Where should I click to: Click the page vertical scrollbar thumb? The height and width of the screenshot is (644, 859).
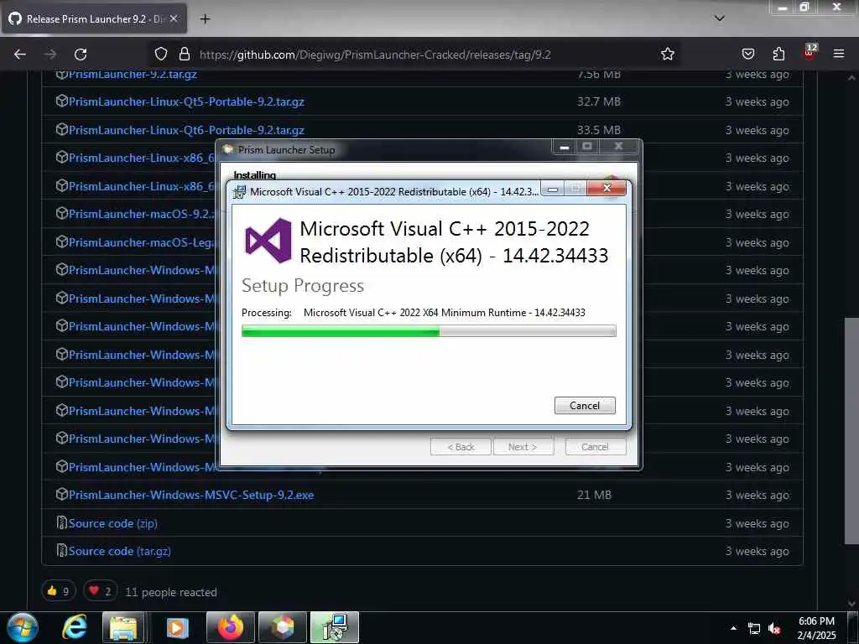click(851, 431)
